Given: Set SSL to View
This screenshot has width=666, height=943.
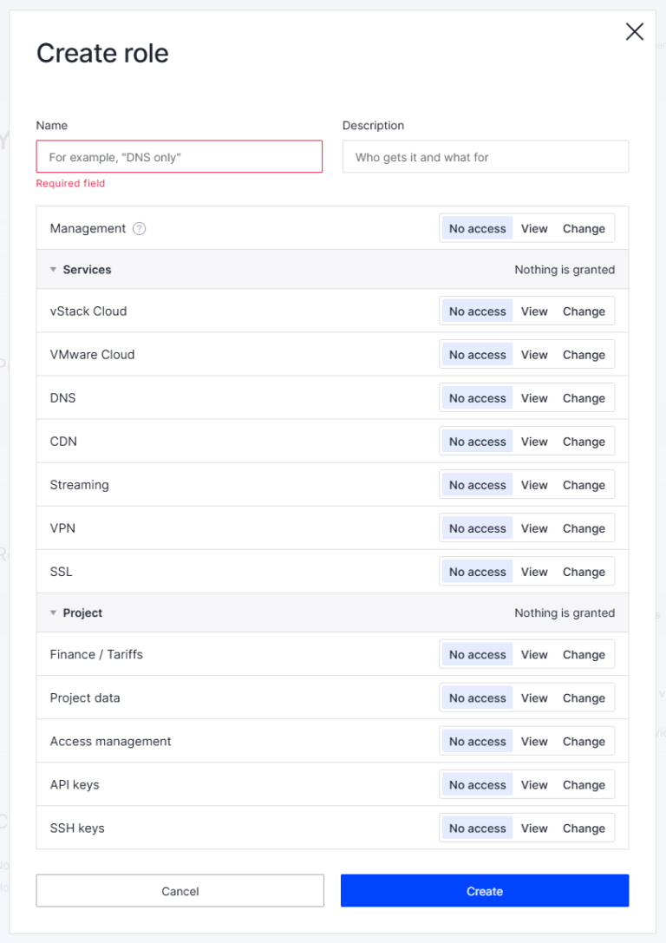Looking at the screenshot, I should 534,572.
